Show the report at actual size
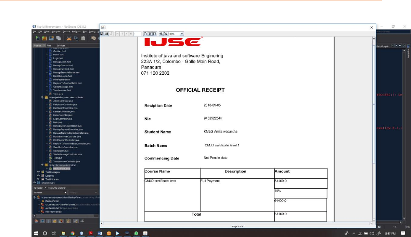 pyautogui.click(x=145, y=34)
